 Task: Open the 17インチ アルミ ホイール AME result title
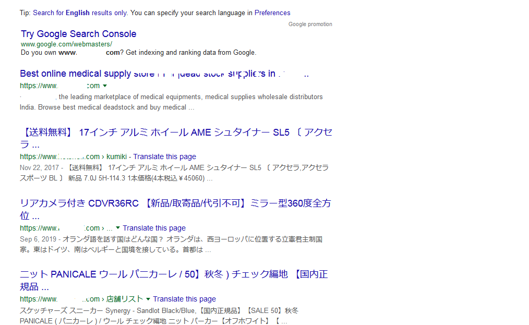click(x=176, y=138)
